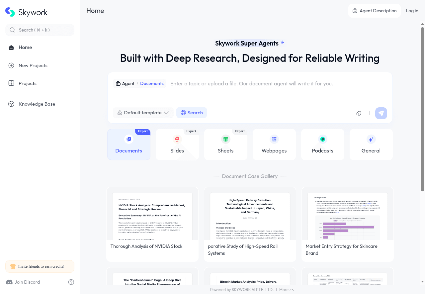Go to Projects in sidebar

click(x=27, y=83)
